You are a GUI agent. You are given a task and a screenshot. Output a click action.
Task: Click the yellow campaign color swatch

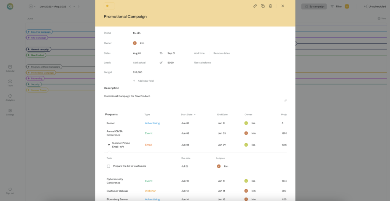coord(107,6)
